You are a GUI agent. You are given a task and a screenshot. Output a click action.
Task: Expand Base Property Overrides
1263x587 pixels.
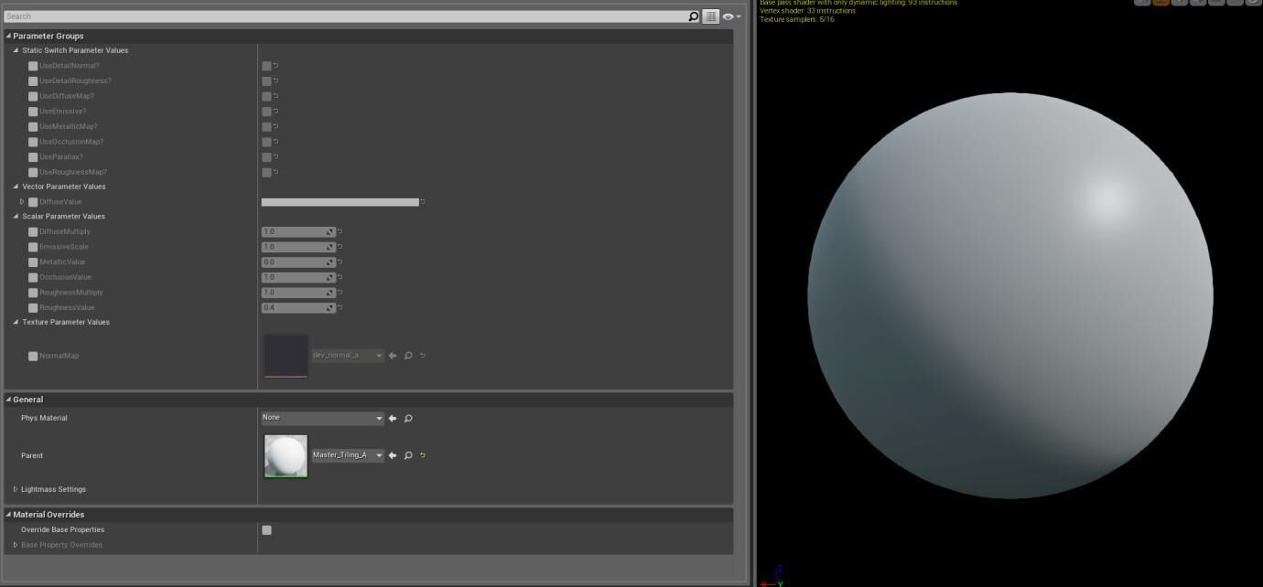[16, 545]
